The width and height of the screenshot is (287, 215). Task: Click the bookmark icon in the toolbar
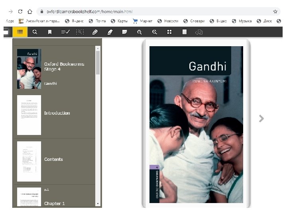pyautogui.click(x=49, y=32)
